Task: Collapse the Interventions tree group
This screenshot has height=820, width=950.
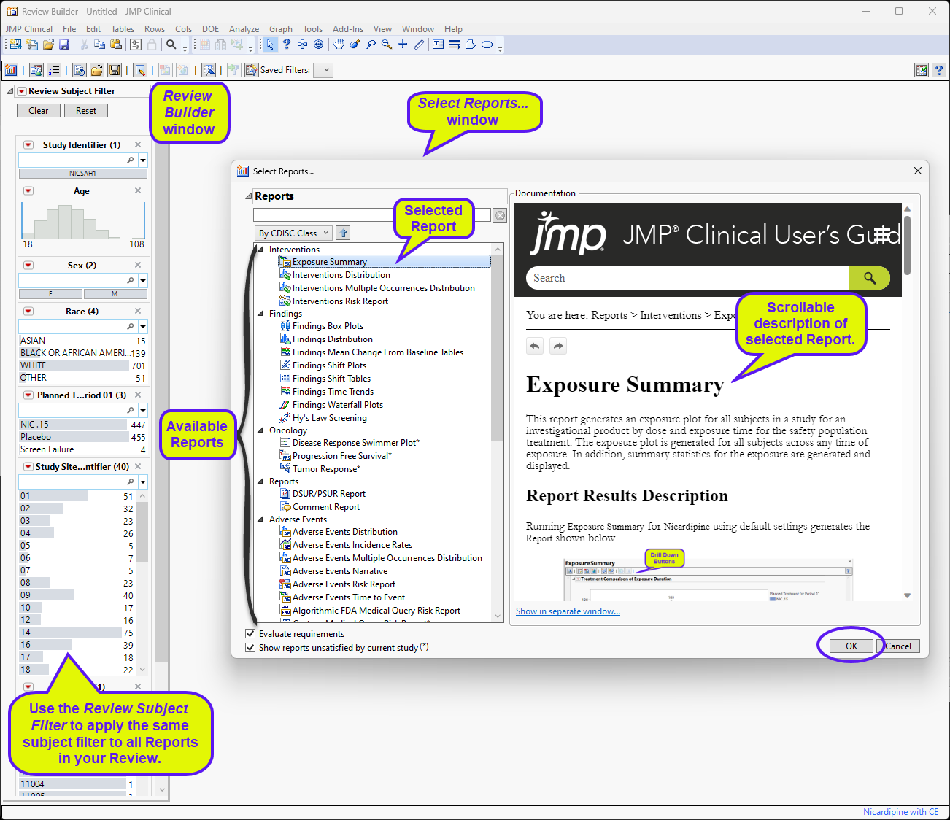Action: [x=260, y=250]
